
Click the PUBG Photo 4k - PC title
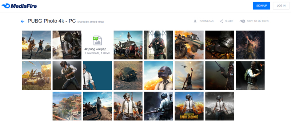52,21
